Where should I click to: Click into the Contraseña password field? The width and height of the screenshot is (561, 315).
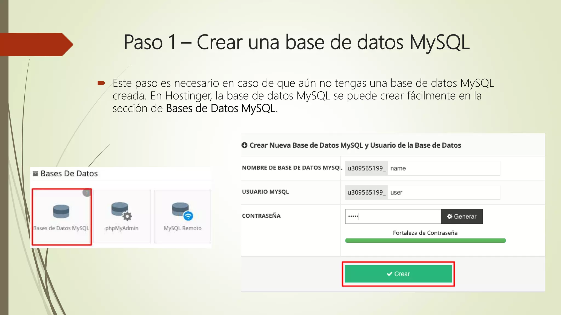393,217
